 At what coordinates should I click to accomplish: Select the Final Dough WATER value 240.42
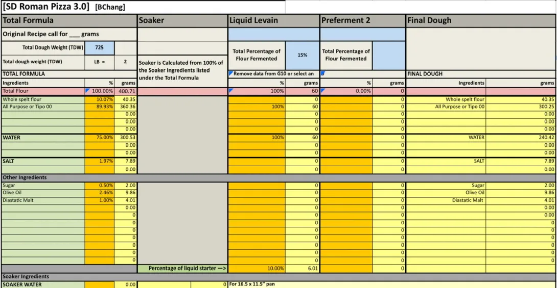click(520, 138)
